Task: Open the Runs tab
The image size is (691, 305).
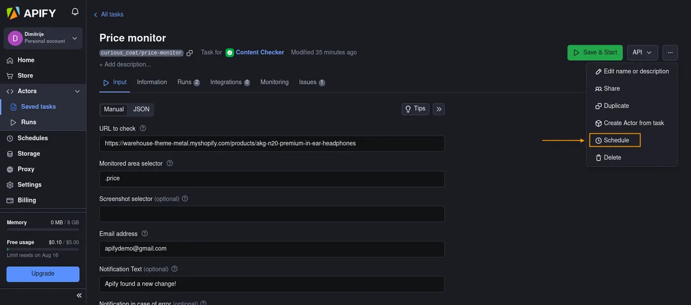Action: pos(188,82)
